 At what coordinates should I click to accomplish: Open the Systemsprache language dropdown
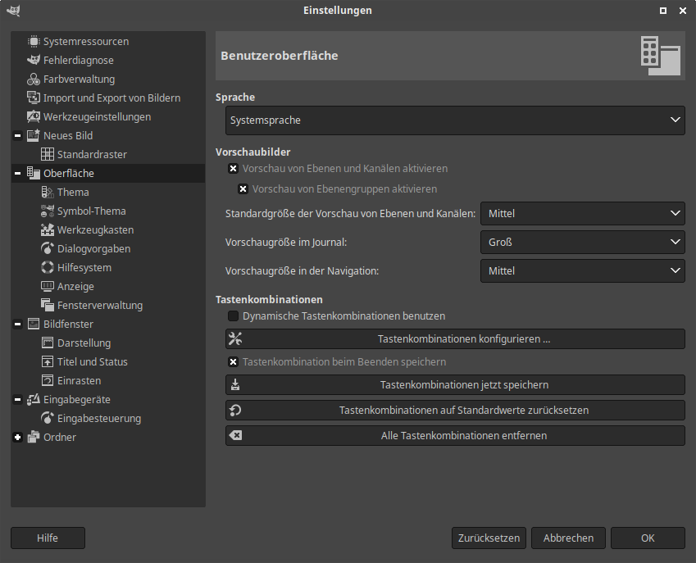click(x=455, y=120)
